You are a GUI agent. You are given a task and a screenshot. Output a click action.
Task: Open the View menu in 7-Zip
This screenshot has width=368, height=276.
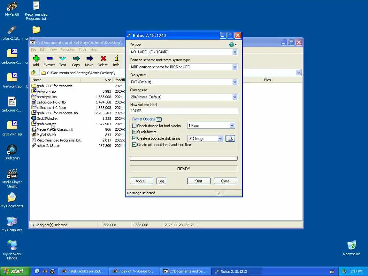[53, 50]
